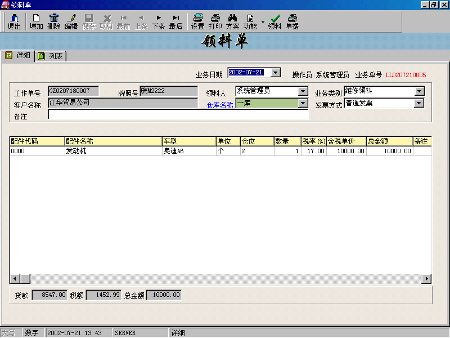
Task: Click the 含税单价 column header
Action: click(346, 141)
